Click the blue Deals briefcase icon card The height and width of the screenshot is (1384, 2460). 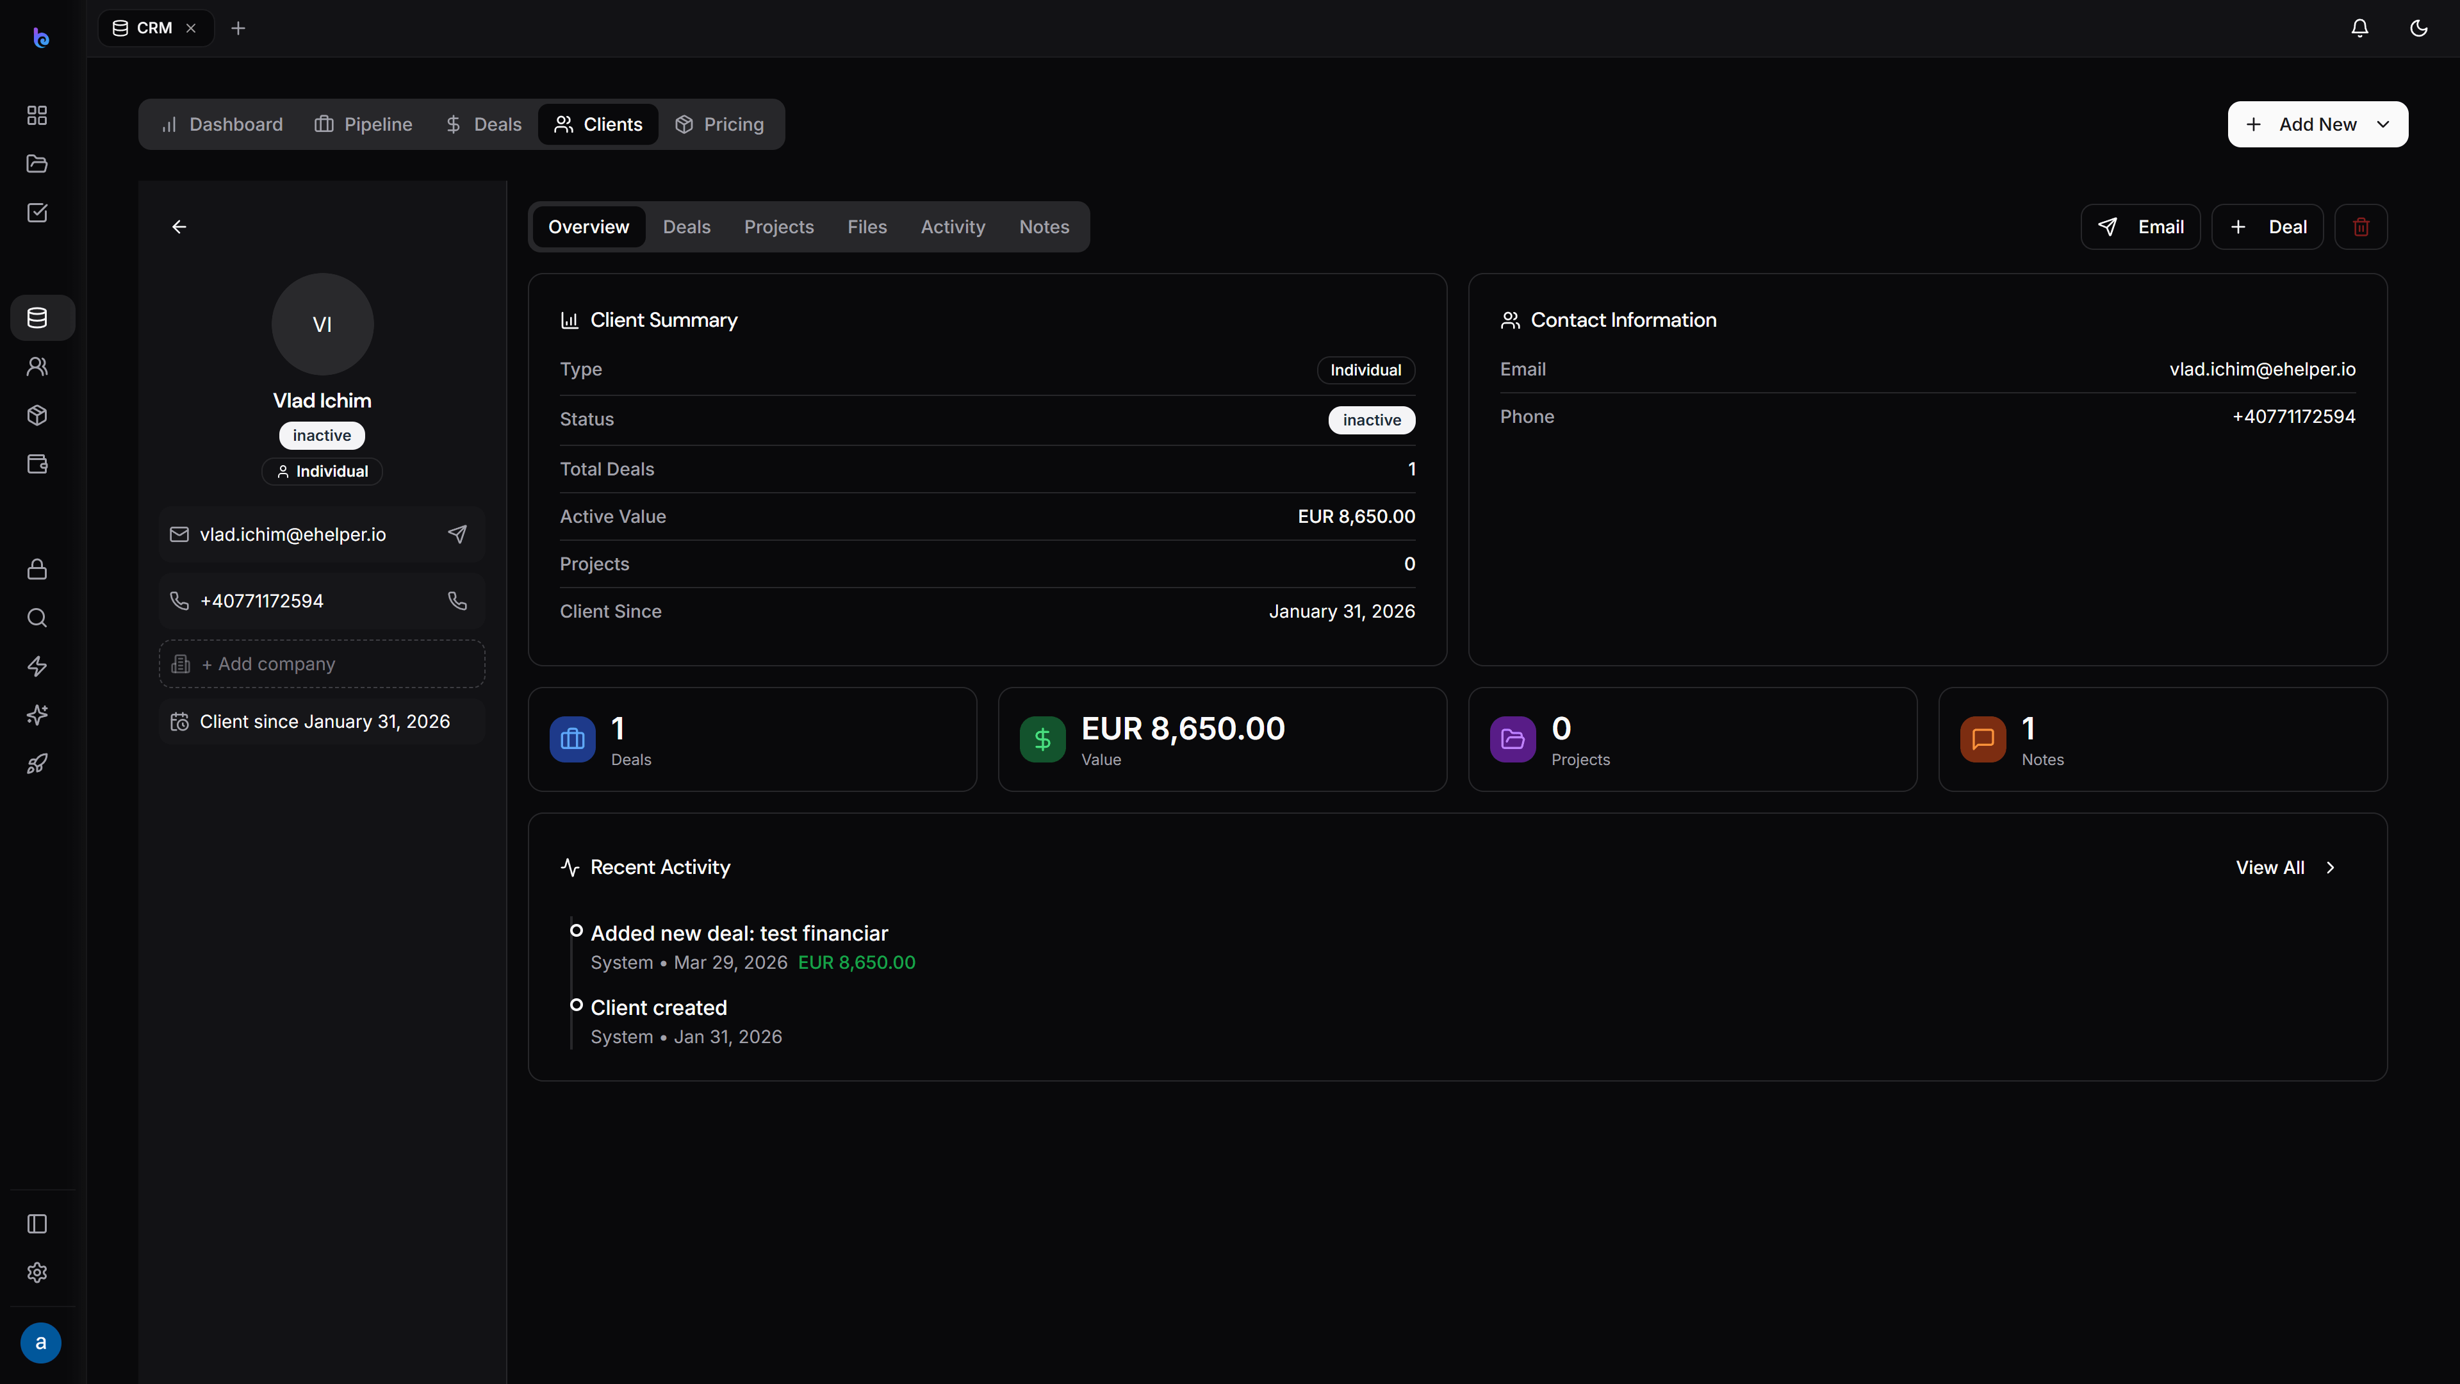(573, 739)
